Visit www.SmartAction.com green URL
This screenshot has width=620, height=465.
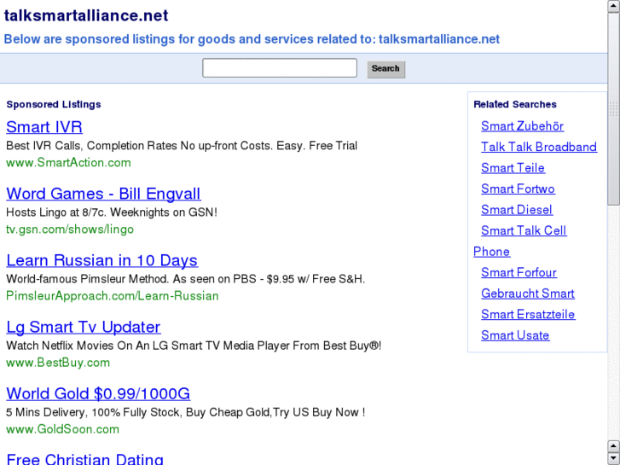(68, 163)
